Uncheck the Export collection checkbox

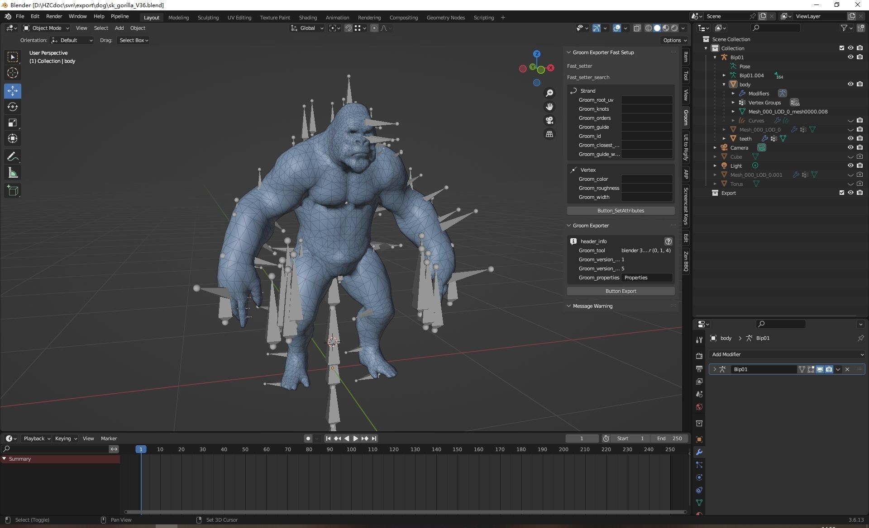pyautogui.click(x=842, y=193)
